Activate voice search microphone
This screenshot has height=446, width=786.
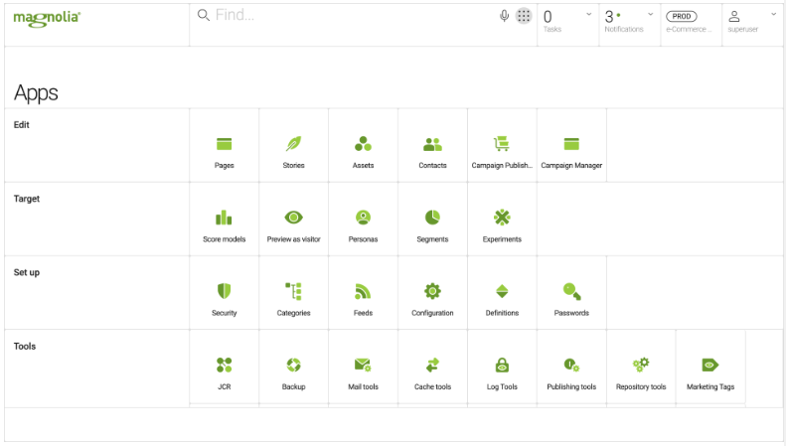click(x=504, y=16)
